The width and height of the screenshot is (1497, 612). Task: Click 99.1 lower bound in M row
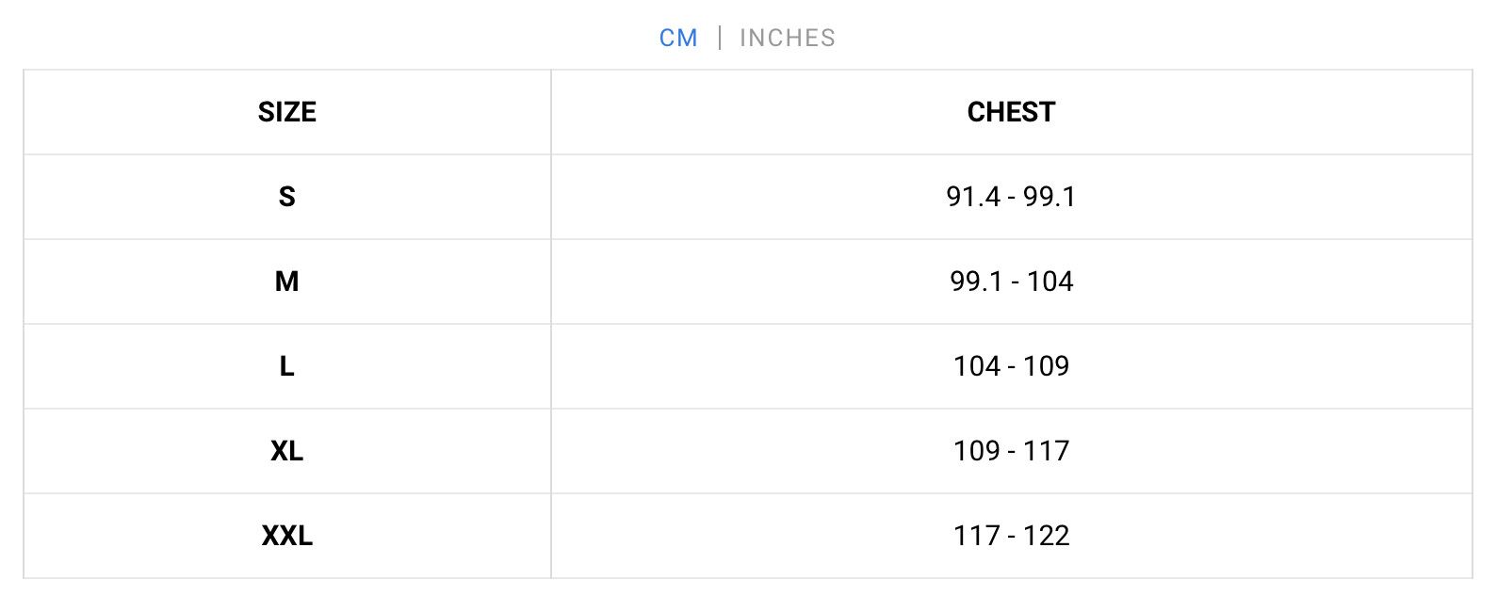click(976, 282)
